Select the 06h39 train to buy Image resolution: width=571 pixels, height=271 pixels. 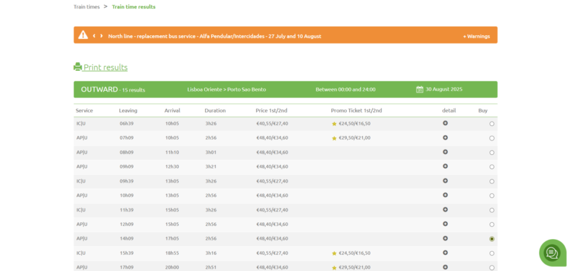point(492,124)
